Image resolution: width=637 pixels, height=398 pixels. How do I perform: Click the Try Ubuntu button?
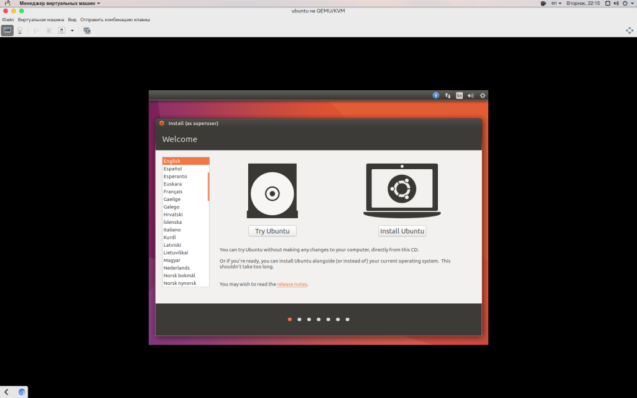click(272, 231)
